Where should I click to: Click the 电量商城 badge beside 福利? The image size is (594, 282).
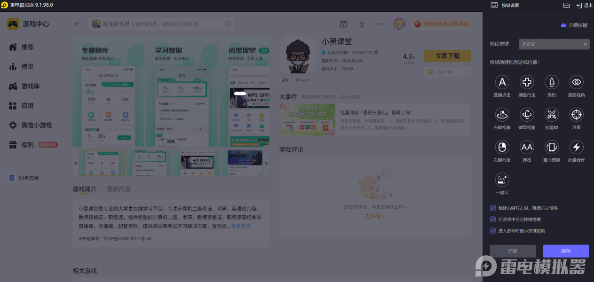pyautogui.click(x=48, y=145)
